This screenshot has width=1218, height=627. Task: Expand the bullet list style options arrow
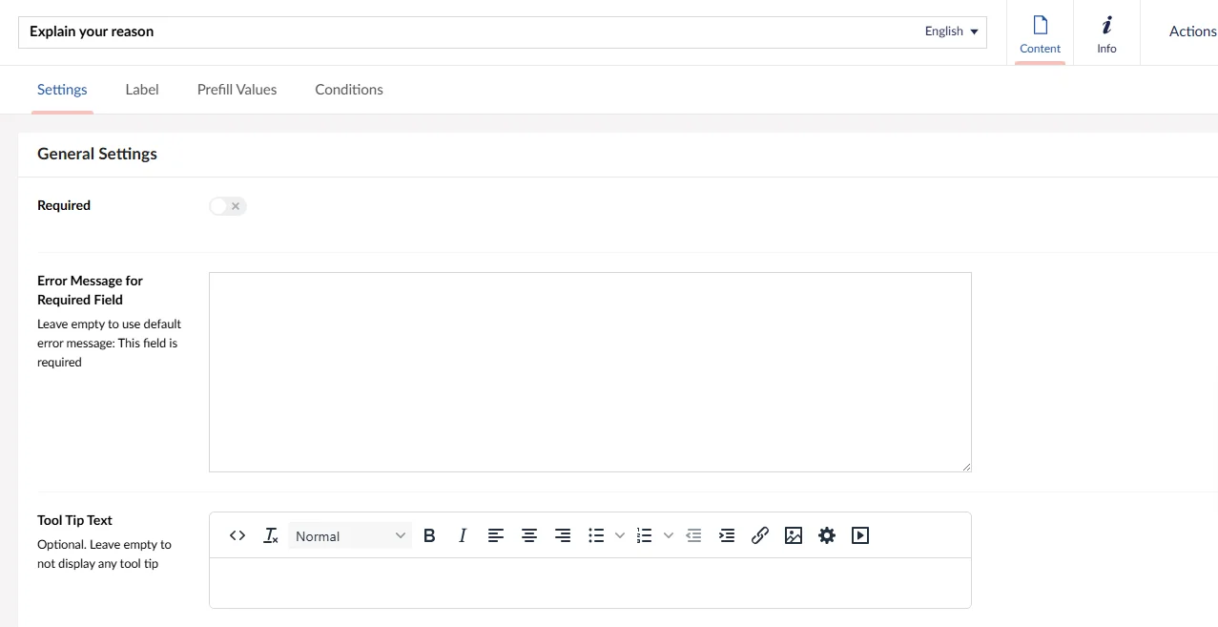coord(620,535)
